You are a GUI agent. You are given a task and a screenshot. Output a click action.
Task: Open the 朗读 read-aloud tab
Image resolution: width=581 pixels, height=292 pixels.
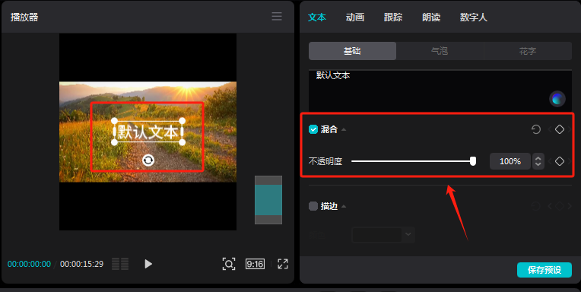pyautogui.click(x=431, y=17)
